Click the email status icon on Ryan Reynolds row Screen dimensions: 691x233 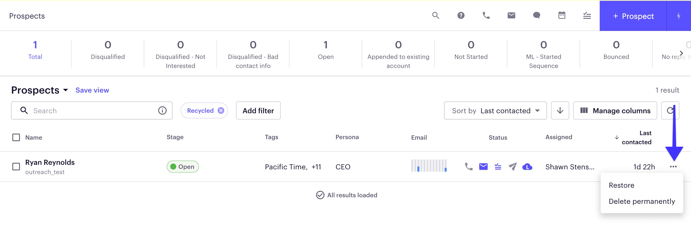(x=483, y=166)
